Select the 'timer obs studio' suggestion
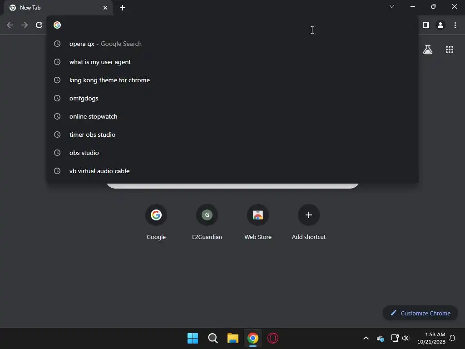The height and width of the screenshot is (349, 465). click(x=232, y=135)
